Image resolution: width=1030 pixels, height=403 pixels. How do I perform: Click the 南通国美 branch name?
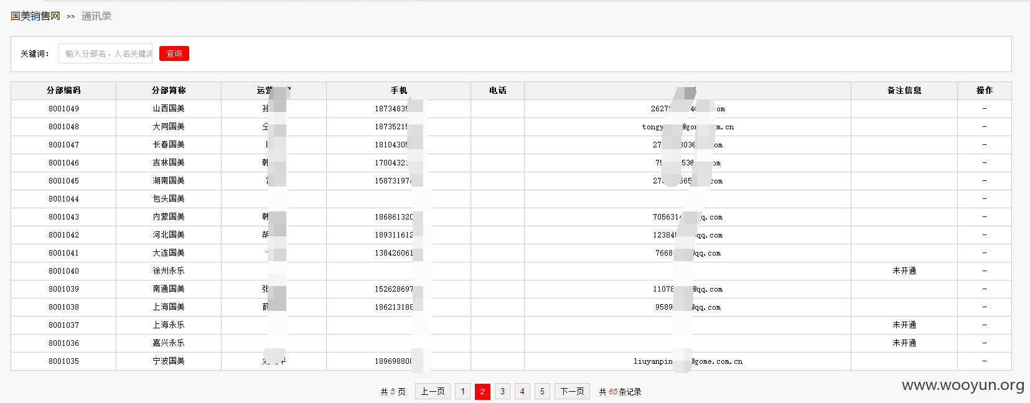tap(169, 289)
